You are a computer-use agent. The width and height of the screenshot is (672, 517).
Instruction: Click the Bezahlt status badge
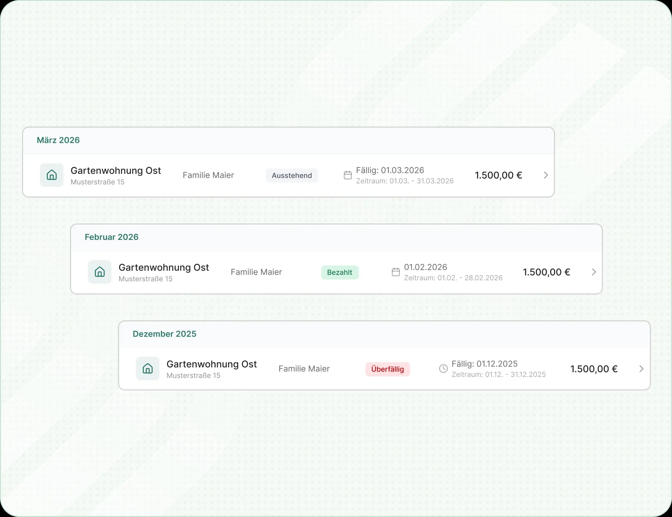click(340, 272)
